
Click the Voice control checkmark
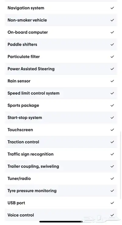(112, 215)
